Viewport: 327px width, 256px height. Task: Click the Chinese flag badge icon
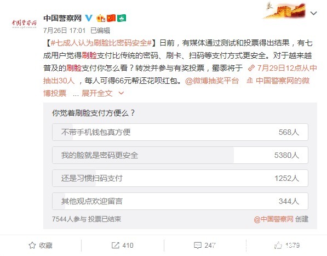click(111, 18)
